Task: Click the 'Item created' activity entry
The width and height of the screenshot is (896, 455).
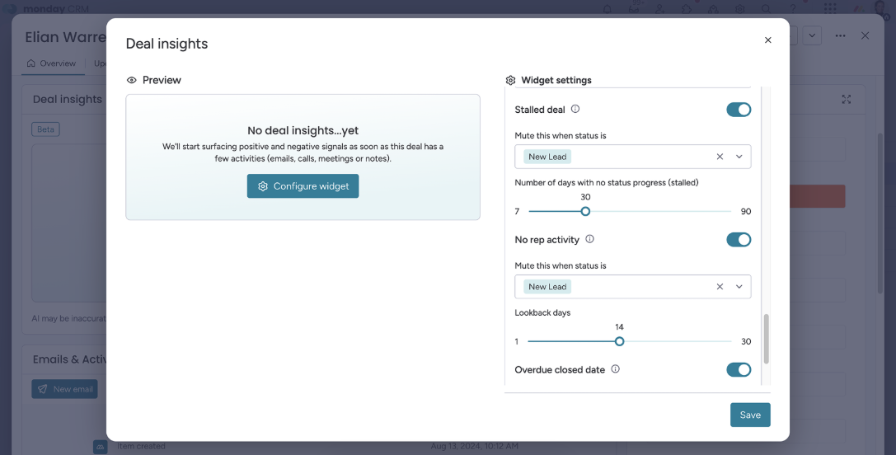Action: tap(141, 446)
